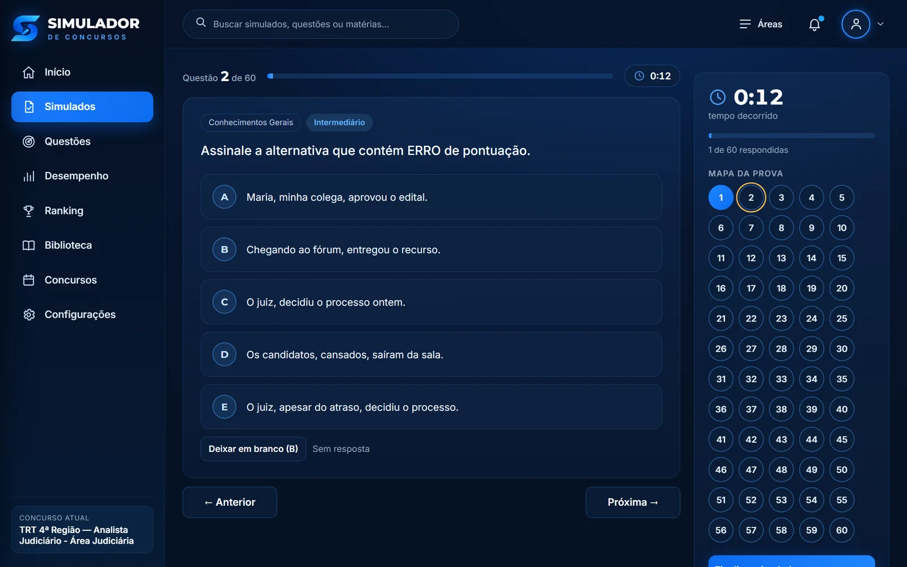Viewport: 907px width, 567px height.
Task: Advance with the Próxima button
Action: click(633, 502)
